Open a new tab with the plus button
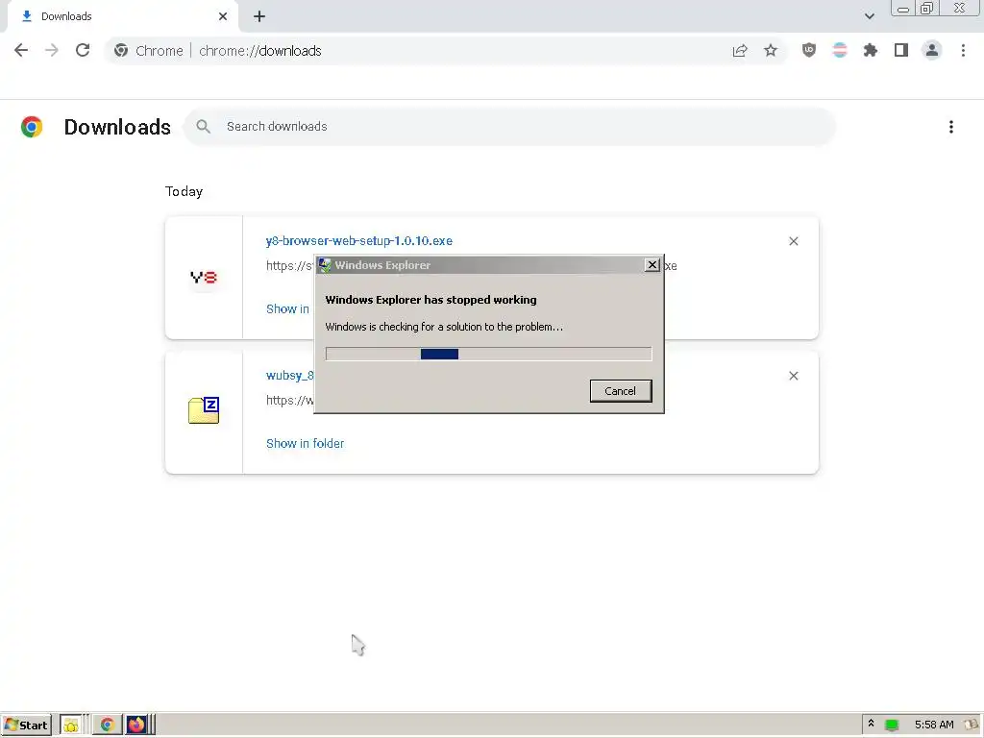984x738 pixels. tap(259, 17)
